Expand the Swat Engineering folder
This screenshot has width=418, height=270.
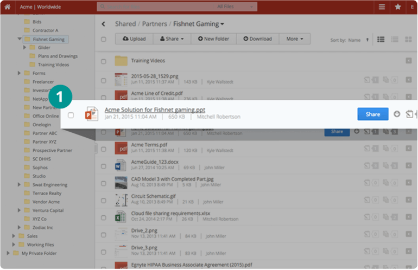pyautogui.click(x=19, y=184)
